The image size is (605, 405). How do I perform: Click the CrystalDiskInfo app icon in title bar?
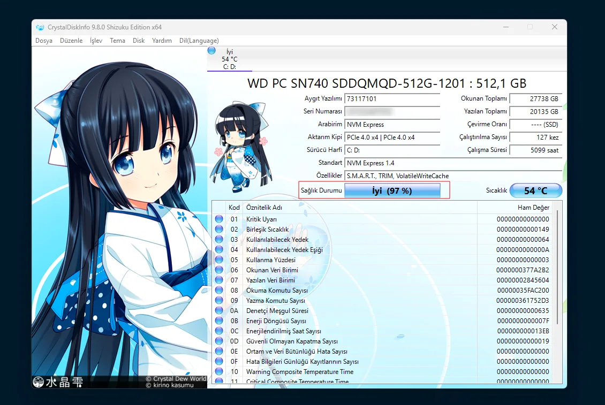point(40,27)
